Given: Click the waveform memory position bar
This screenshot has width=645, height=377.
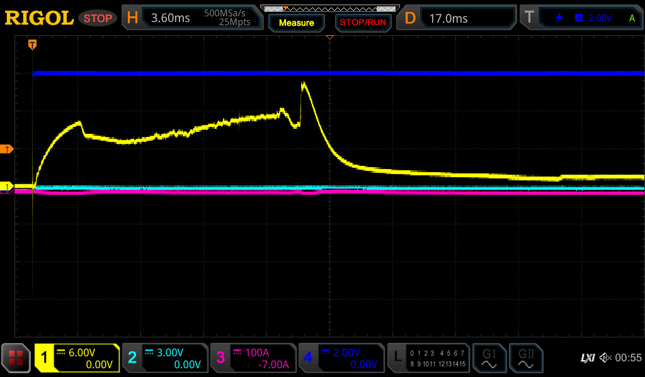Looking at the screenshot, I should point(329,8).
